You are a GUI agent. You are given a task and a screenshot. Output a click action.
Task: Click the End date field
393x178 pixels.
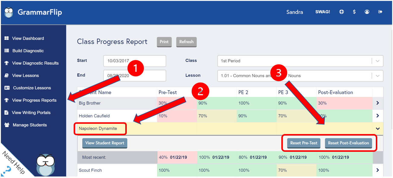tap(135, 76)
